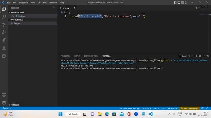Click the Accounts icon in activity bar
Image resolution: width=211 pixels, height=118 pixels.
pos(4,95)
